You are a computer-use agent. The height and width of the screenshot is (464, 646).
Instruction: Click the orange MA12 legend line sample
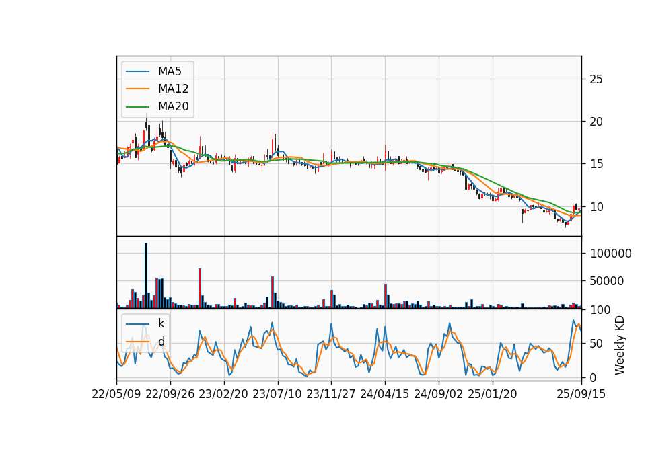point(137,89)
